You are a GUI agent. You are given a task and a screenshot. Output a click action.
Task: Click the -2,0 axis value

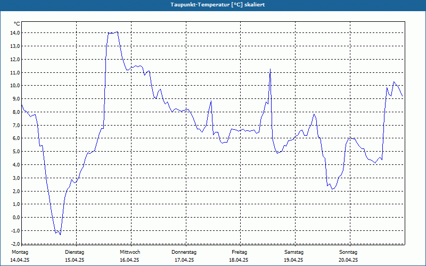coord(15,244)
